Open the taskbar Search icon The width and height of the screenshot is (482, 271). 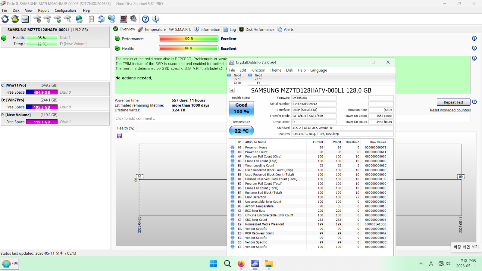[227, 264]
